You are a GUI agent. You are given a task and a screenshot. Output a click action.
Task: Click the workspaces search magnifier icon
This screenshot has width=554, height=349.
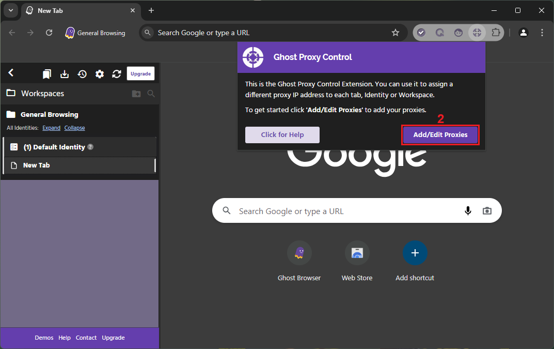[151, 94]
